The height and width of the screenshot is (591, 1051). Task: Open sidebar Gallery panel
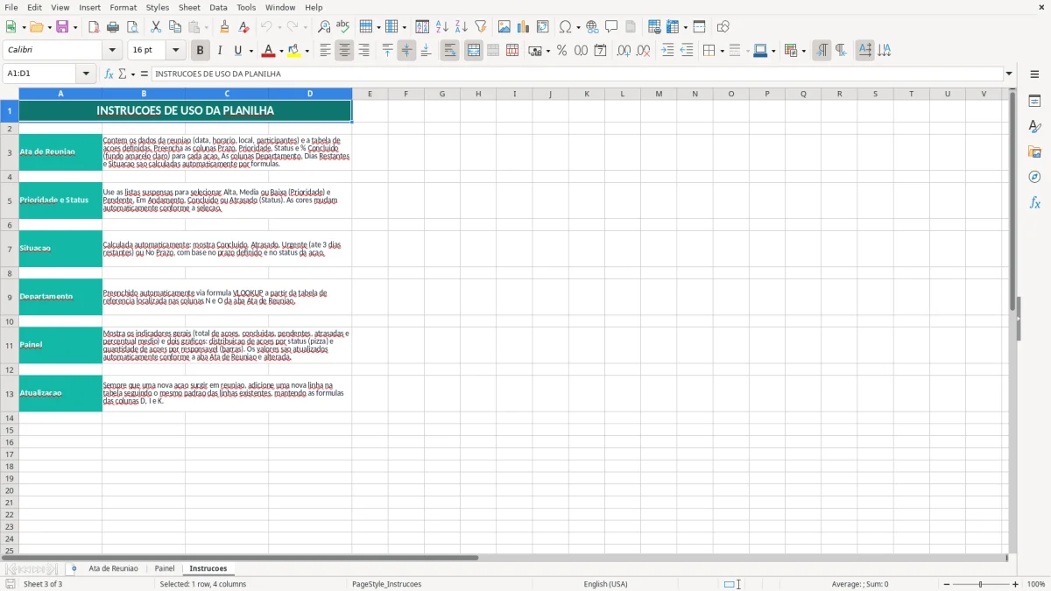click(x=1034, y=151)
